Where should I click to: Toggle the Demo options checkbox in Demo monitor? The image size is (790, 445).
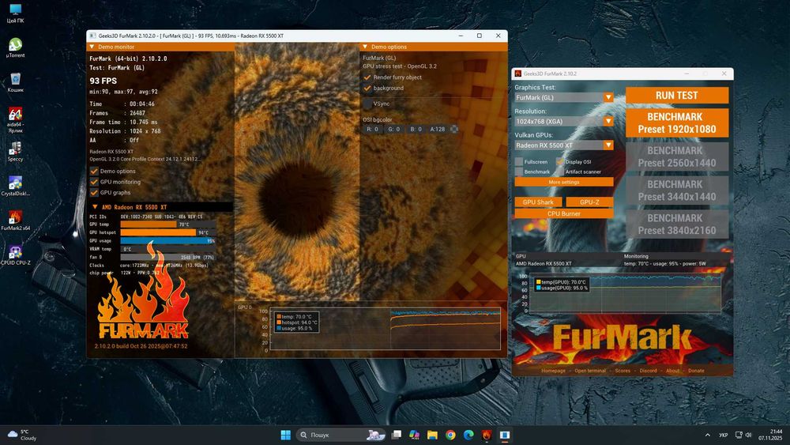click(94, 171)
